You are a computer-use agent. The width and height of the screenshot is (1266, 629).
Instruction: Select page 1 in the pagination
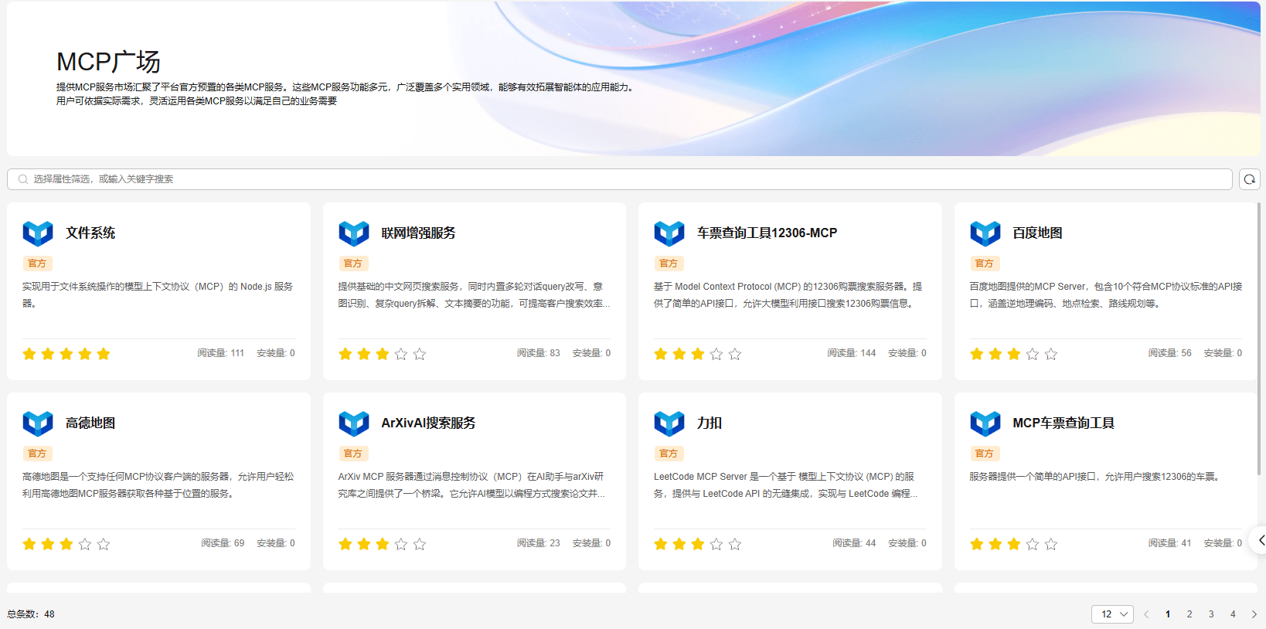coord(1168,614)
